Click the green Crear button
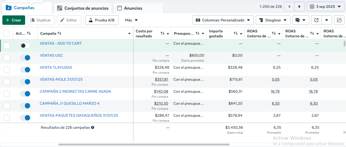346x147 pixels. 14,20
